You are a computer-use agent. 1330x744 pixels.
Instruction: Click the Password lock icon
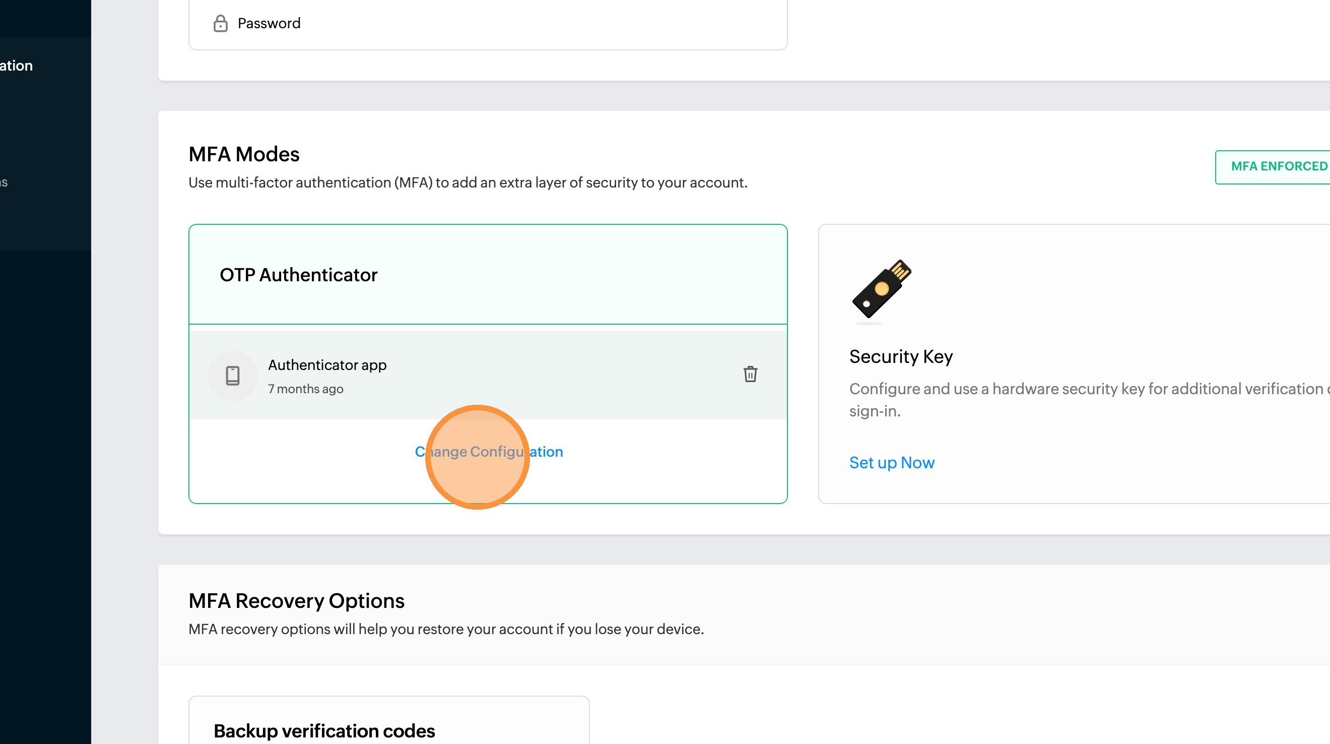coord(221,23)
